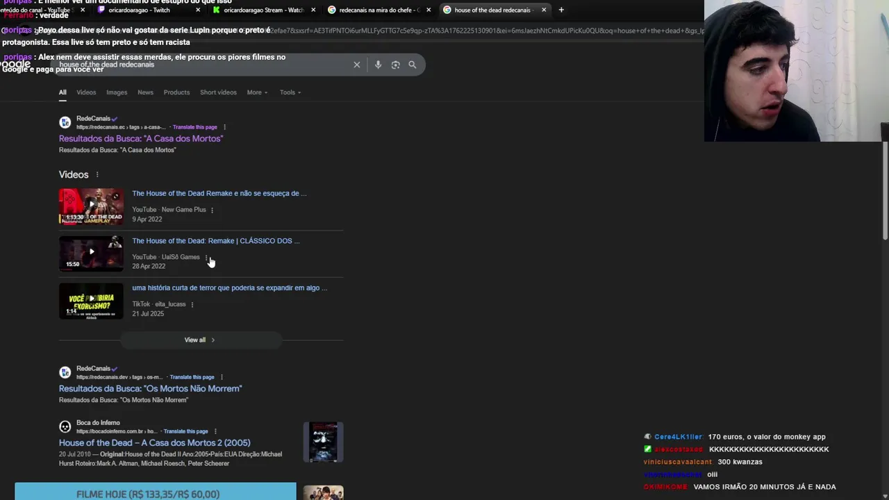Click the 'Videos' section heading
The image size is (889, 500).
(74, 174)
